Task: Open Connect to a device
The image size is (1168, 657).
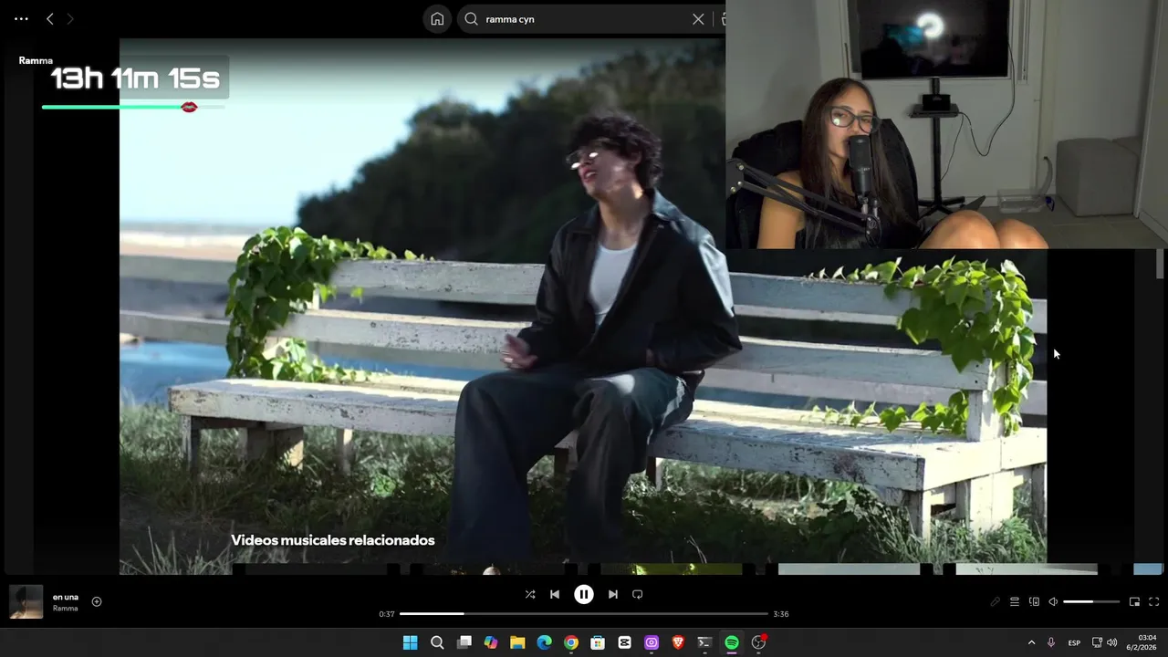Action: coord(1034,601)
